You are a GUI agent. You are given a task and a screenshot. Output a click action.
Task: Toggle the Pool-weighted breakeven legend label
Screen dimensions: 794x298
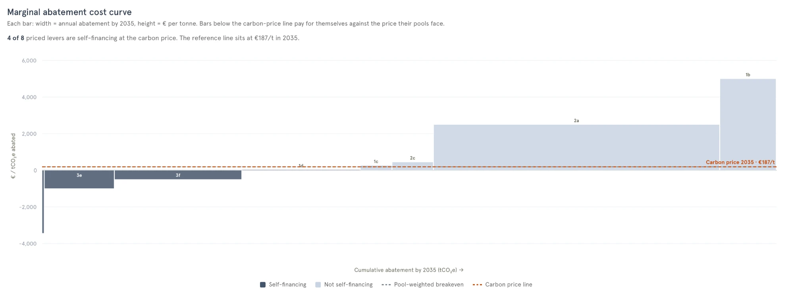[x=429, y=284]
